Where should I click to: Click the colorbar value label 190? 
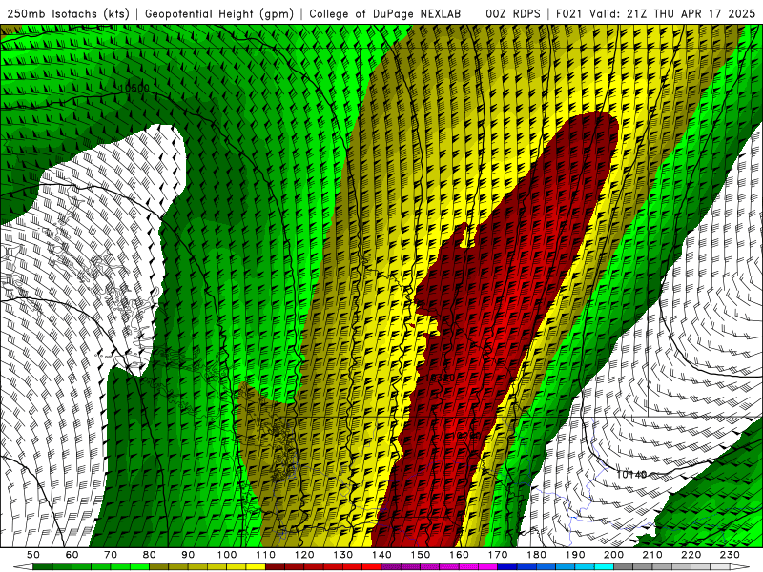pyautogui.click(x=575, y=555)
